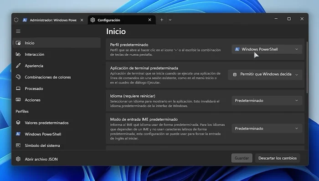Minimize the Terminal window
The width and height of the screenshot is (319, 181).
coord(276,19)
